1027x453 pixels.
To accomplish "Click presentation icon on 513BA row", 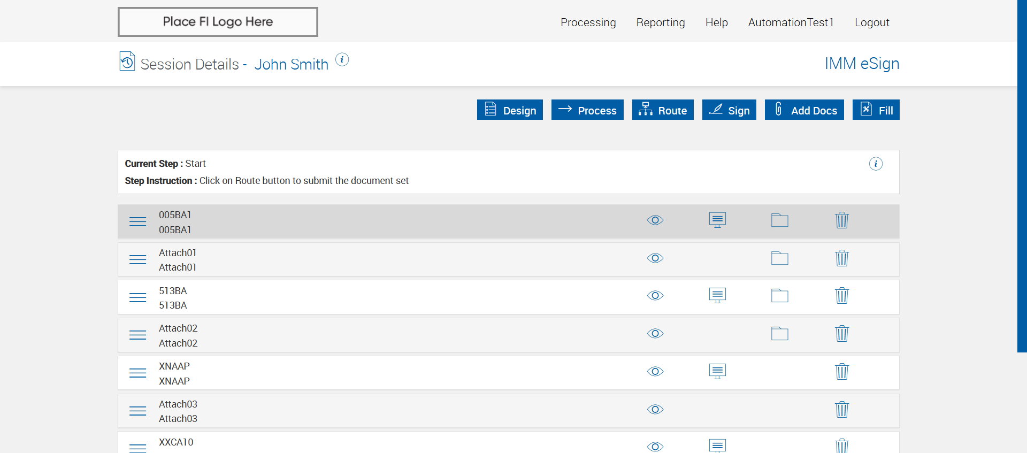I will click(717, 296).
